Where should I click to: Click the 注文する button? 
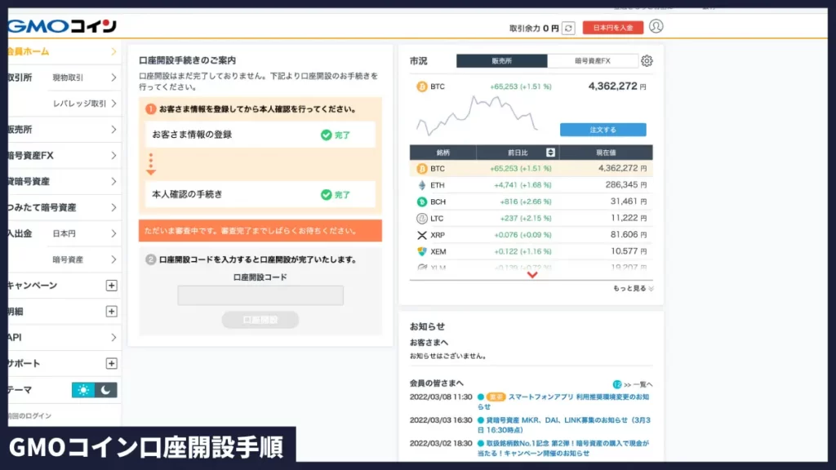[x=603, y=130]
